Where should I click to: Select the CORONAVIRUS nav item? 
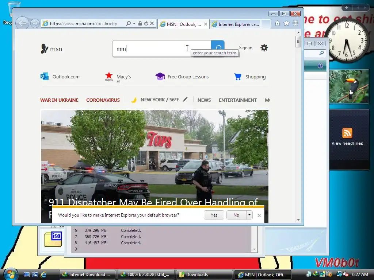[103, 100]
